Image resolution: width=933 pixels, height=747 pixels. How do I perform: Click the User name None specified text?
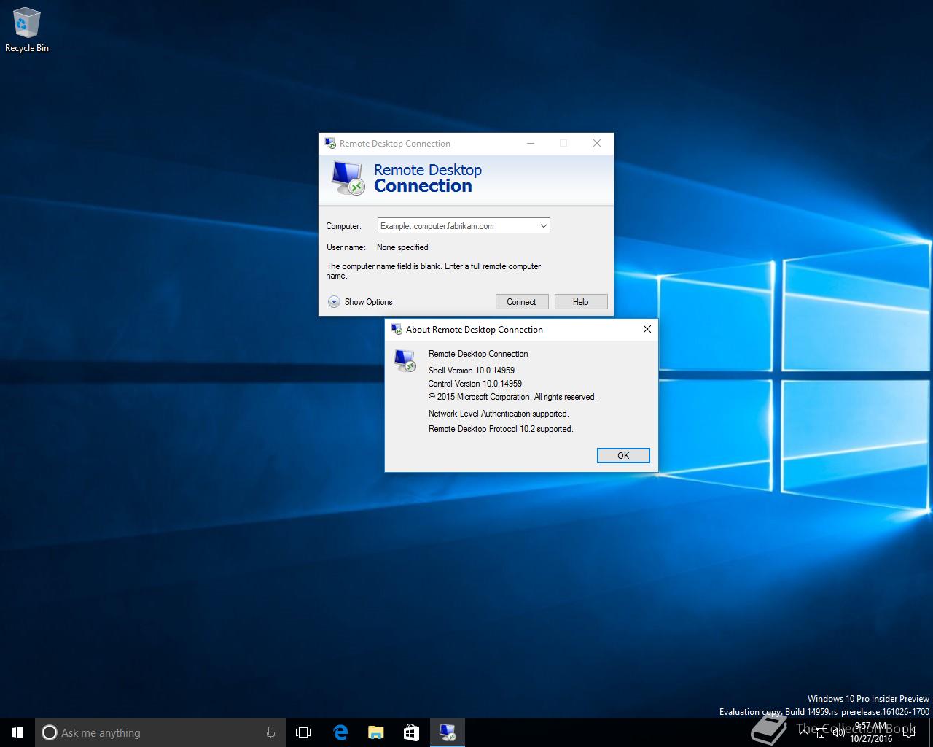click(x=377, y=247)
